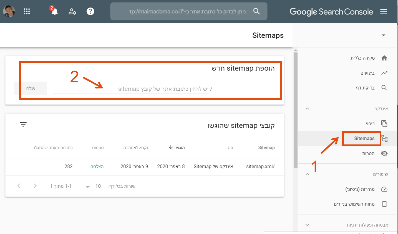Click the אינדקס של Sitemap type cell
The width and height of the screenshot is (398, 234).
coord(213,166)
